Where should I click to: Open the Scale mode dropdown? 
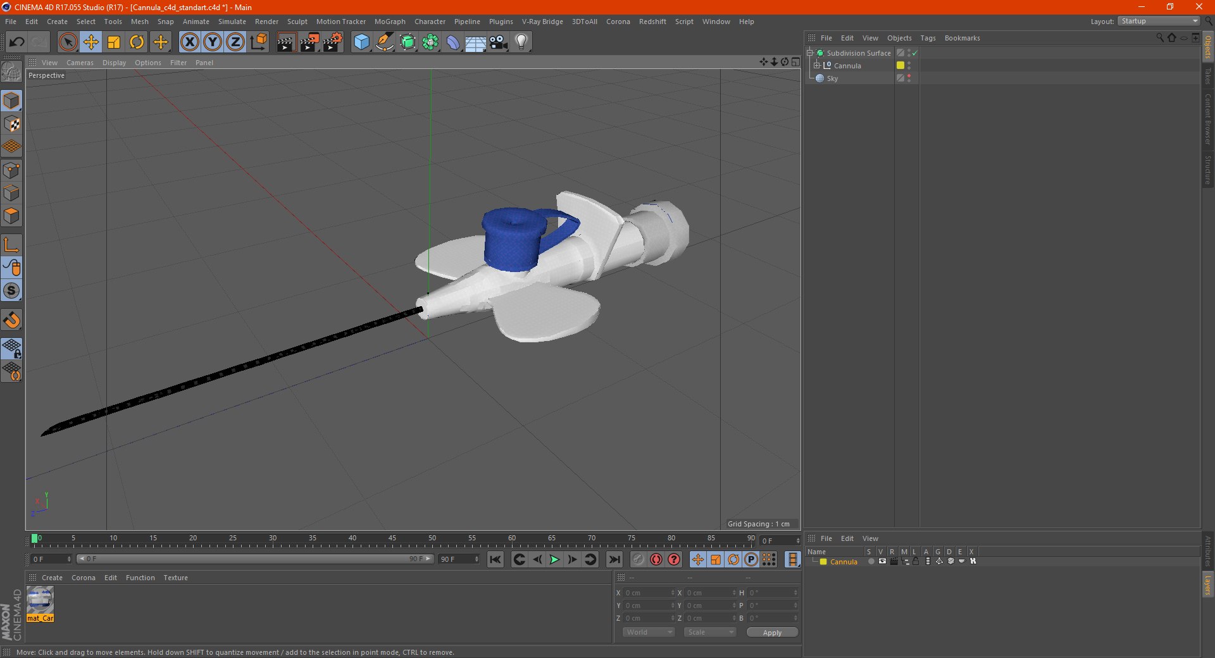pos(710,632)
